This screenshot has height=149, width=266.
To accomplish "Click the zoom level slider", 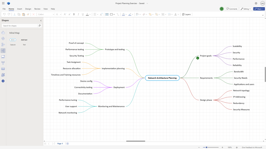I will point(207,147).
